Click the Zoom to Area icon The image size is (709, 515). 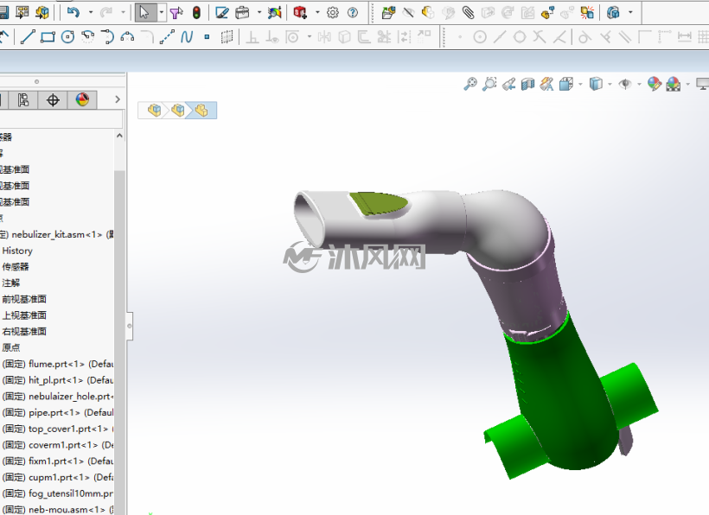coord(489,84)
